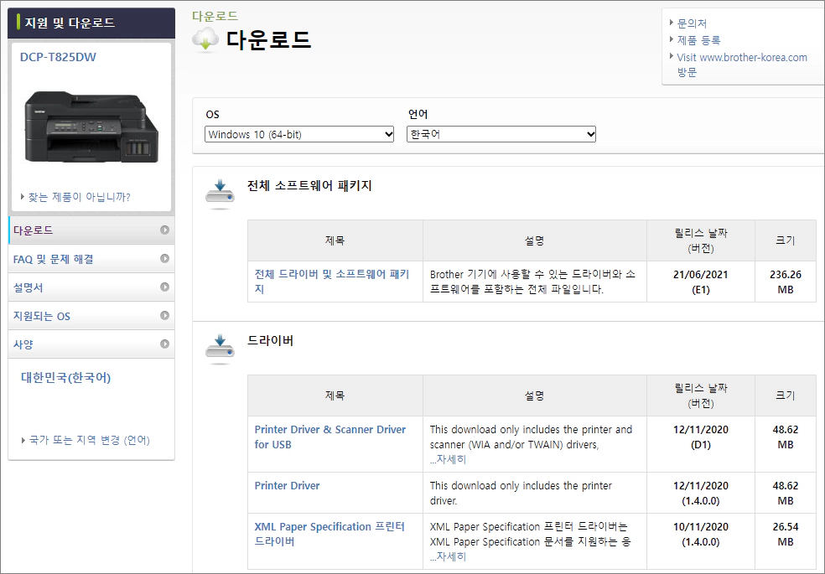Click the 드라이버 section heading
Viewport: 825px width, 574px height.
(x=270, y=340)
